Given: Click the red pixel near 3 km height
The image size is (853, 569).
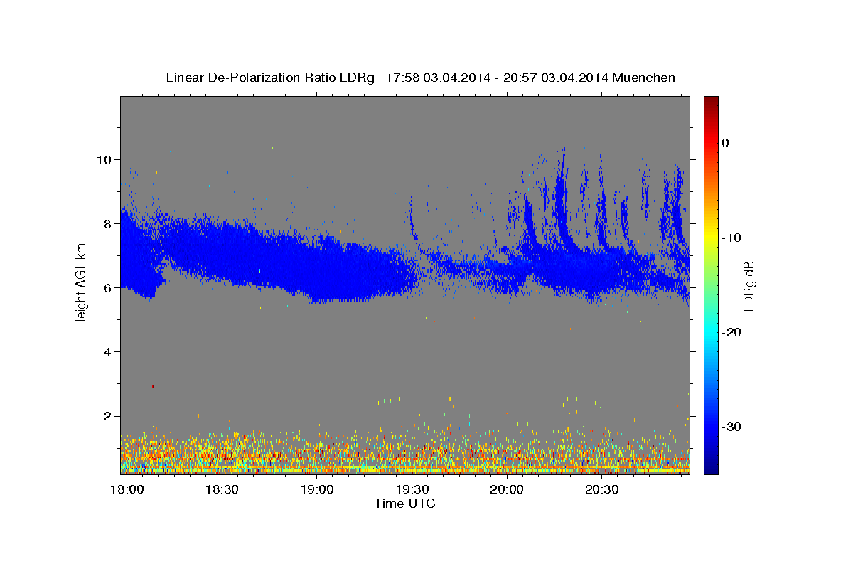Looking at the screenshot, I should (x=152, y=386).
